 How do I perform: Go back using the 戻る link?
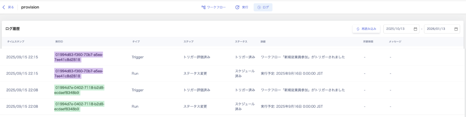pos(11,7)
